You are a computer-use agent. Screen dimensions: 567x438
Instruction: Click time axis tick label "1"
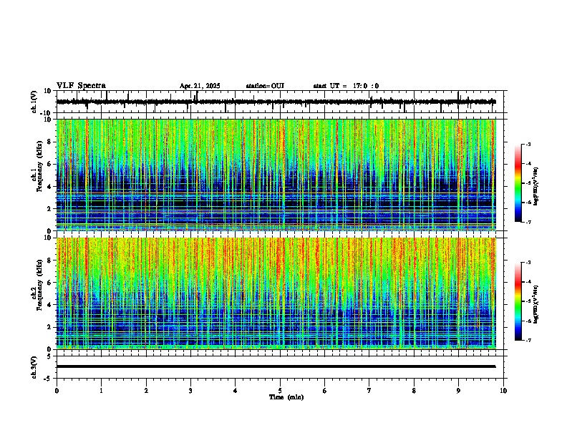(x=101, y=391)
